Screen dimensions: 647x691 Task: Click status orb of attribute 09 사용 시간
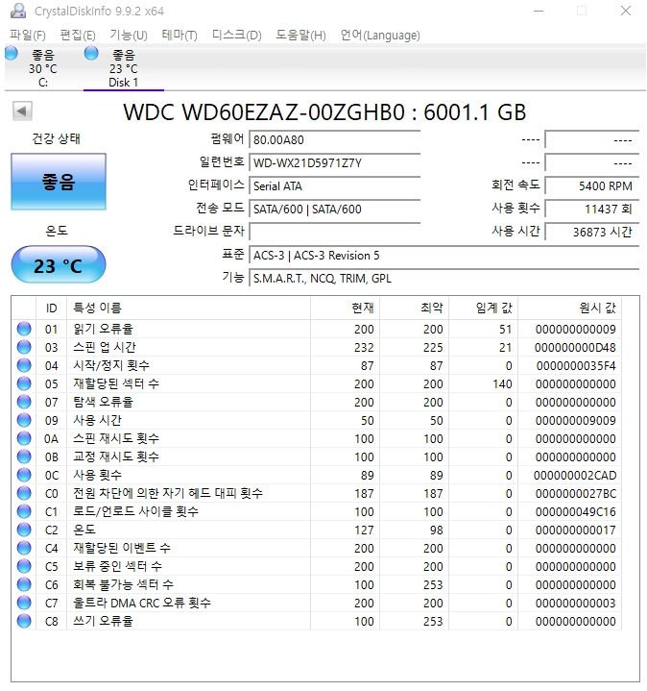[x=24, y=420]
